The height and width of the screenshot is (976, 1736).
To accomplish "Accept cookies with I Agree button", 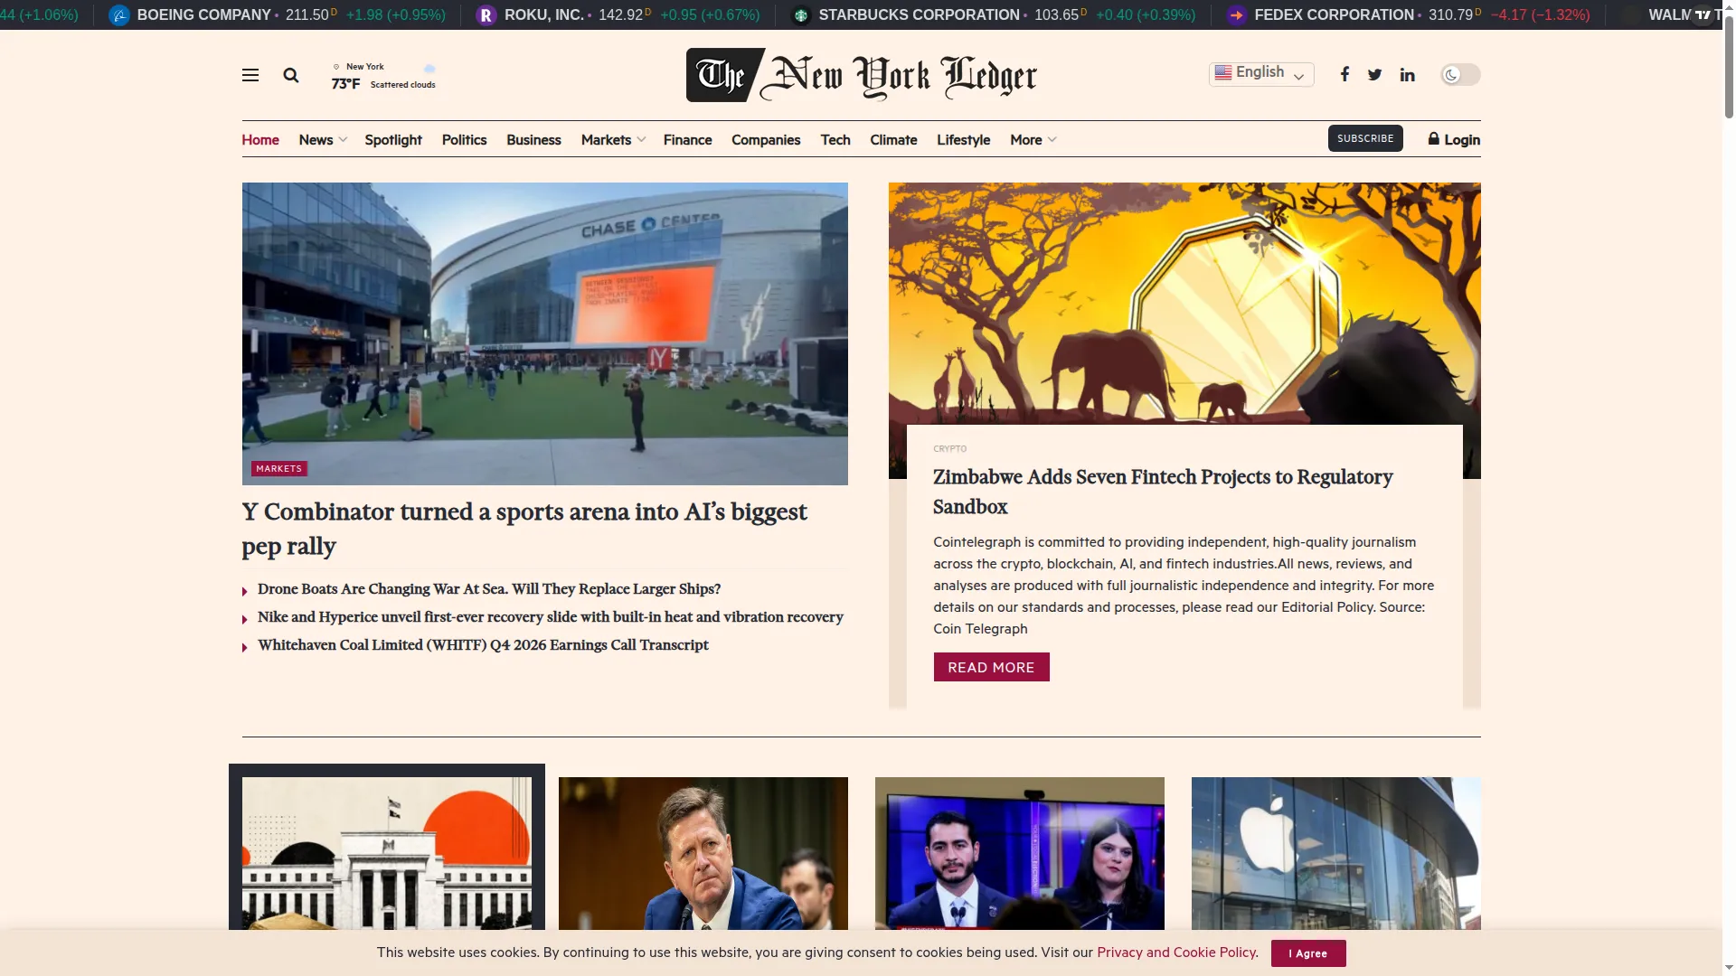I will 1308,953.
